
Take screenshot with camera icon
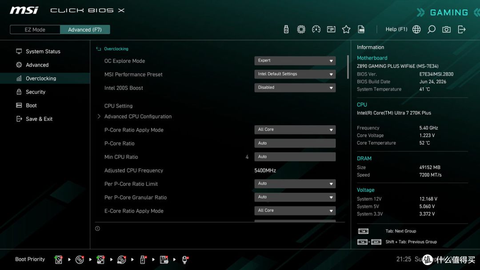click(446, 29)
